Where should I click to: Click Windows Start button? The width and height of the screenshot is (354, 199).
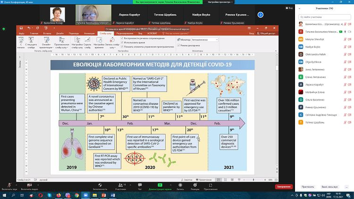point(4,195)
